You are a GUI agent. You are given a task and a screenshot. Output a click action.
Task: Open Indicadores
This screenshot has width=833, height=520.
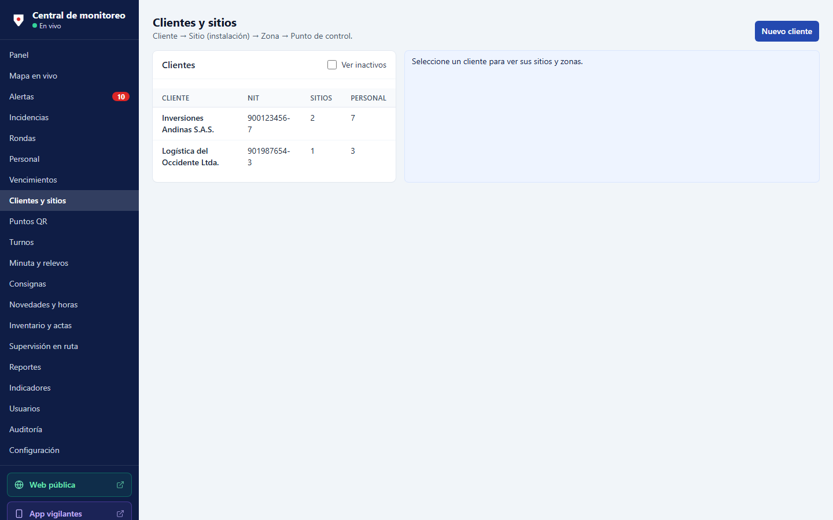(x=69, y=388)
